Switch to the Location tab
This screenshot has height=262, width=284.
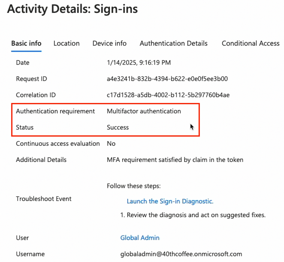coord(66,43)
